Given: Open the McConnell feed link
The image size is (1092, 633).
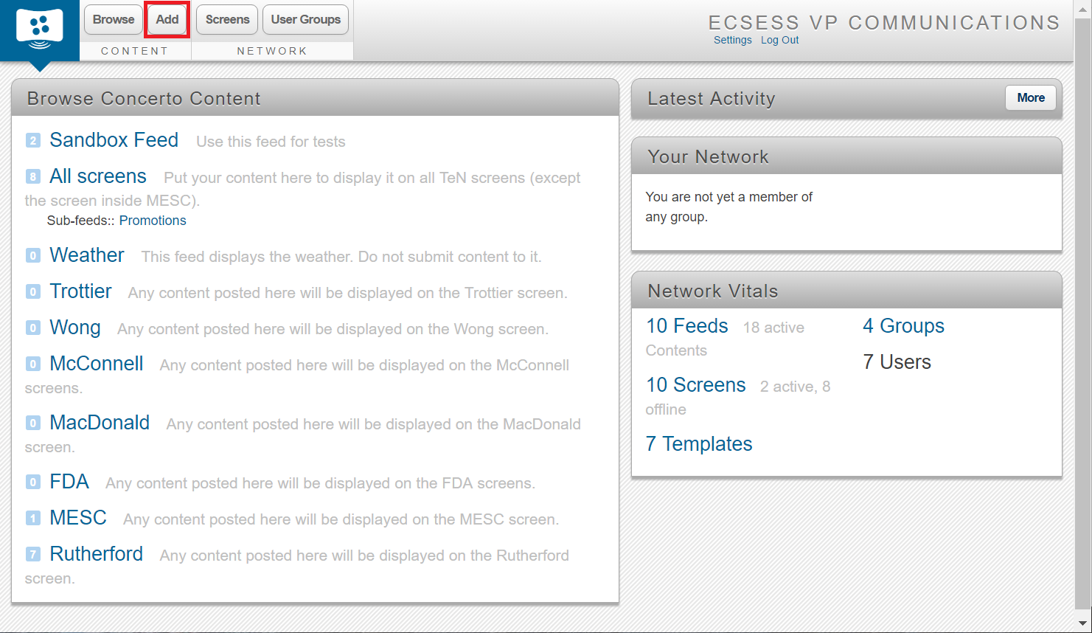Looking at the screenshot, I should click(x=97, y=364).
